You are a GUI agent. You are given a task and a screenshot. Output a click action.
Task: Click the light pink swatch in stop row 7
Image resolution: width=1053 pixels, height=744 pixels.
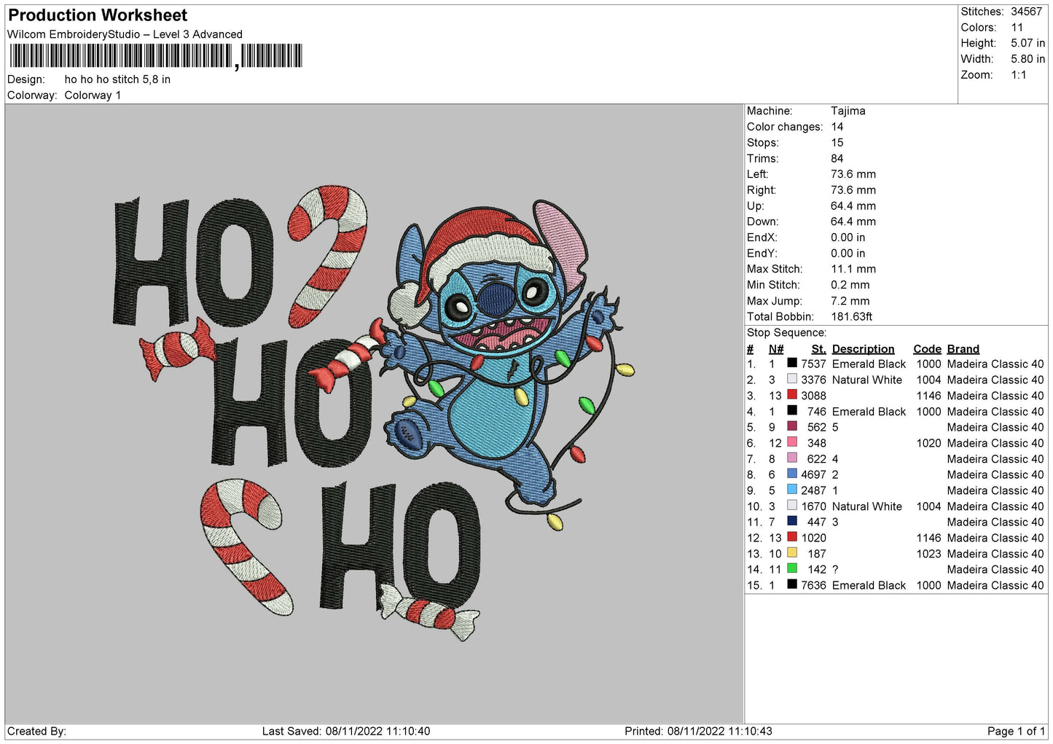pyautogui.click(x=791, y=458)
